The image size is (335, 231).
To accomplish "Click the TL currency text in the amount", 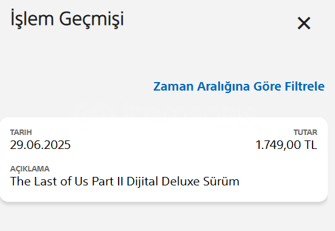I will (311, 145).
